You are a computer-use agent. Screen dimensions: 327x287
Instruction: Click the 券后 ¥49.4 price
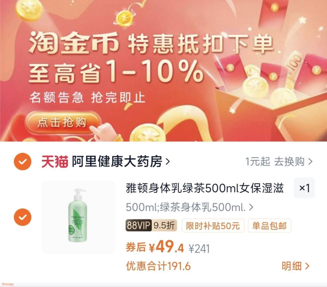pyautogui.click(x=155, y=247)
